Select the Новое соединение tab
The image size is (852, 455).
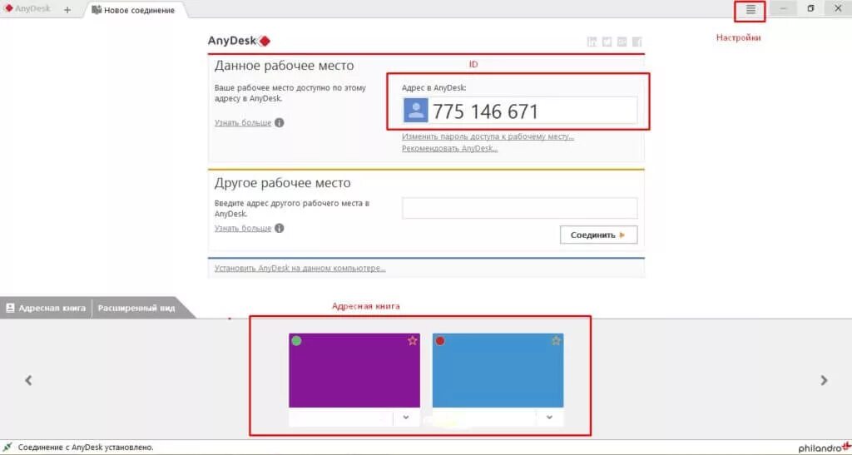(134, 10)
